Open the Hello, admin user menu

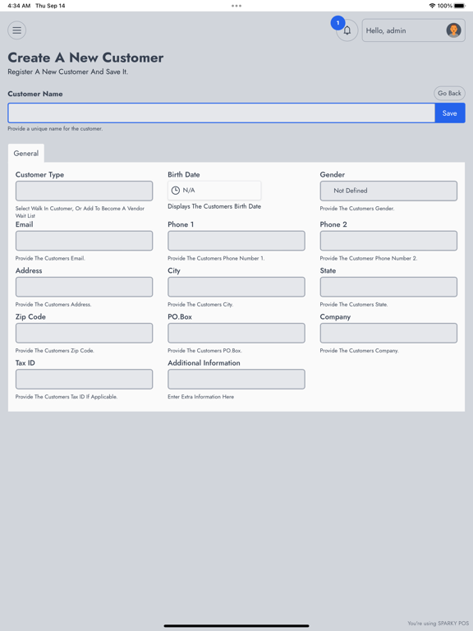414,30
